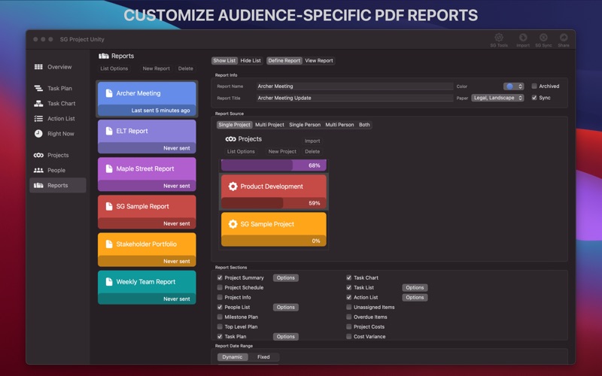Click the Task Chart sidebar icon
This screenshot has height=376, width=602.
click(x=38, y=103)
